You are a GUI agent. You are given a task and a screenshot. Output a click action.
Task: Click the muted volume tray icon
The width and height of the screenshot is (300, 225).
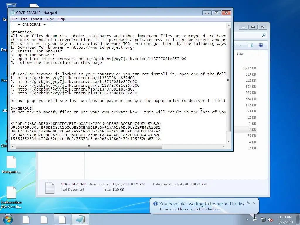(270, 219)
